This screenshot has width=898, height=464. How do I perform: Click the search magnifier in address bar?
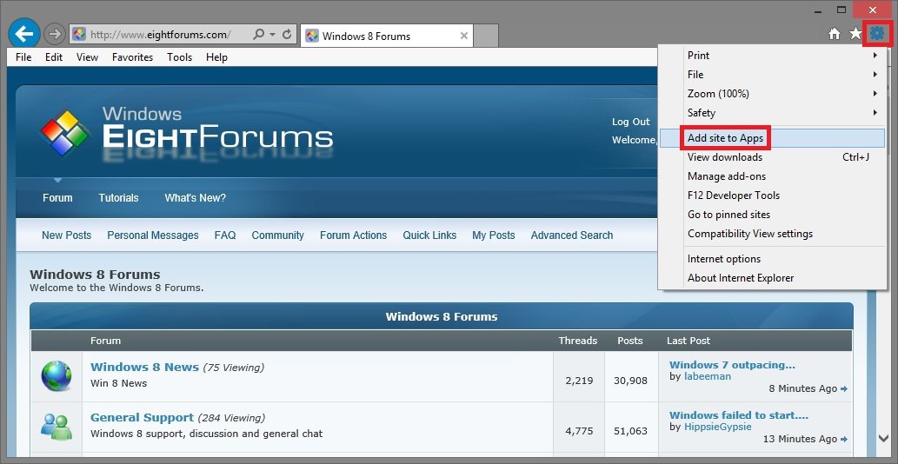pyautogui.click(x=258, y=35)
